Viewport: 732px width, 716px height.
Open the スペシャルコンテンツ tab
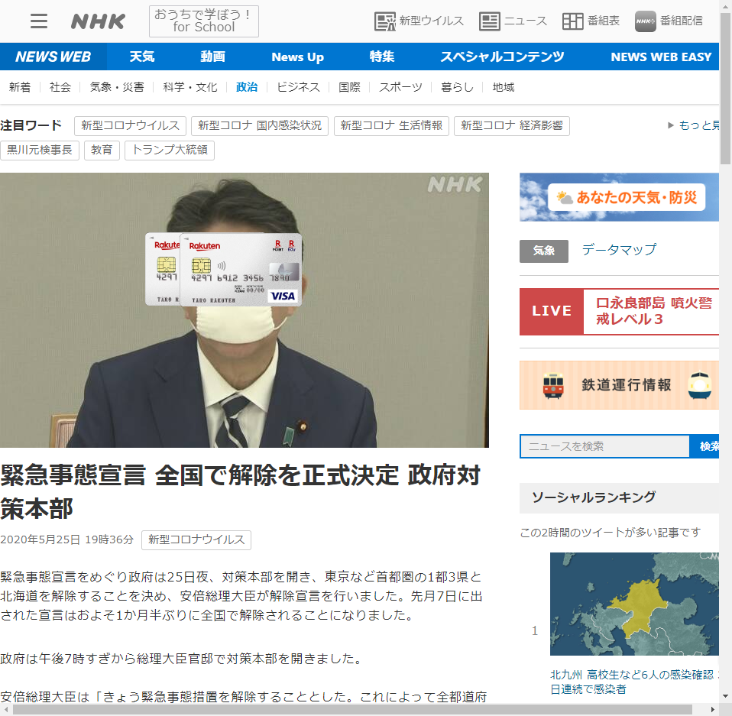(x=502, y=57)
